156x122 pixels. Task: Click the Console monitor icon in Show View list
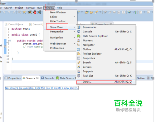tap(79, 32)
